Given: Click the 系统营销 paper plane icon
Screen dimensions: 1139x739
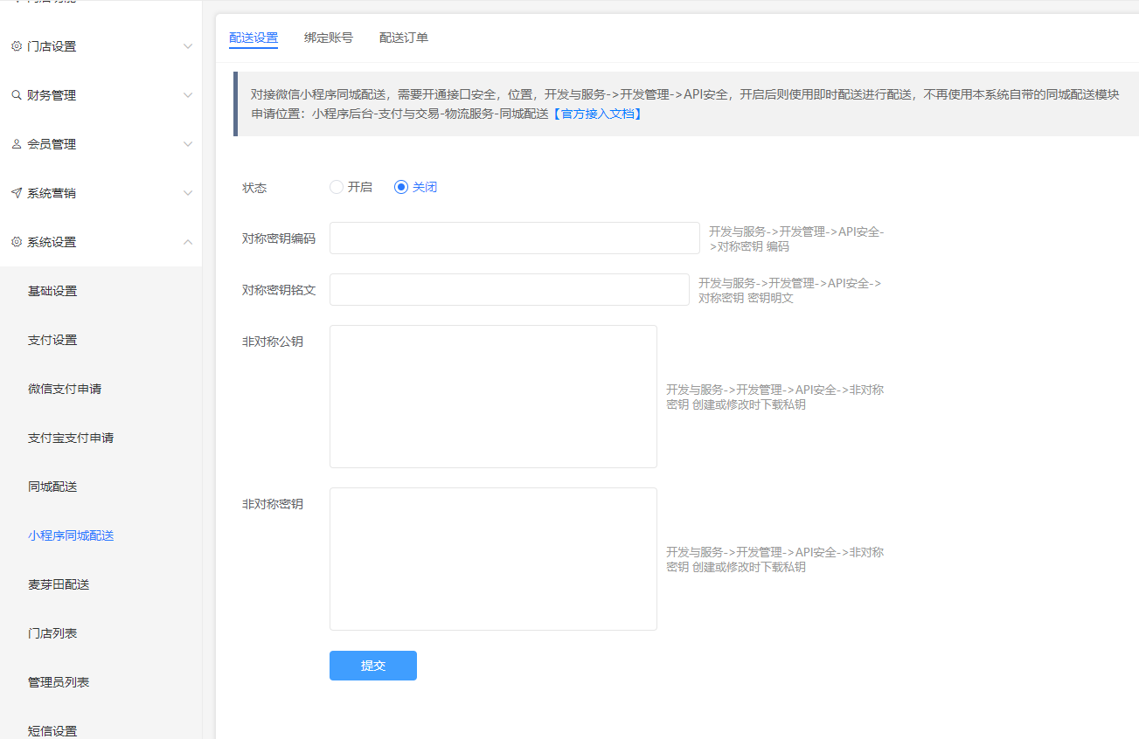Looking at the screenshot, I should pos(17,193).
